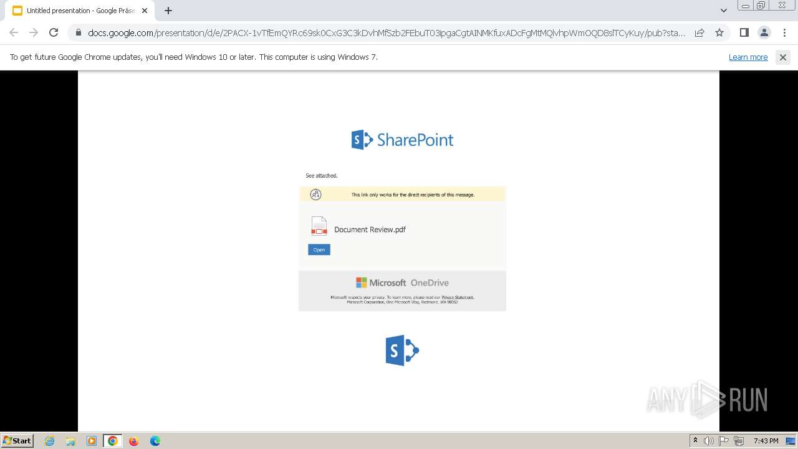
Task: Dismiss the Chrome update notification bar
Action: coord(782,57)
